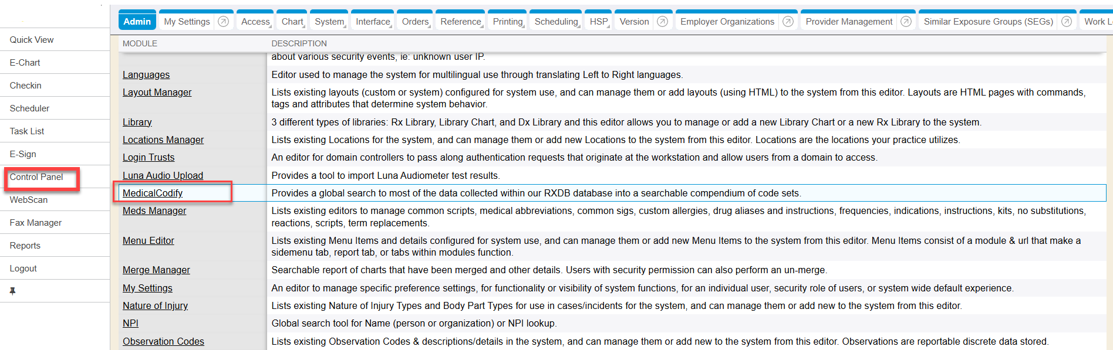This screenshot has width=1113, height=350.
Task: Select Logout from the sidebar menu
Action: 23,269
